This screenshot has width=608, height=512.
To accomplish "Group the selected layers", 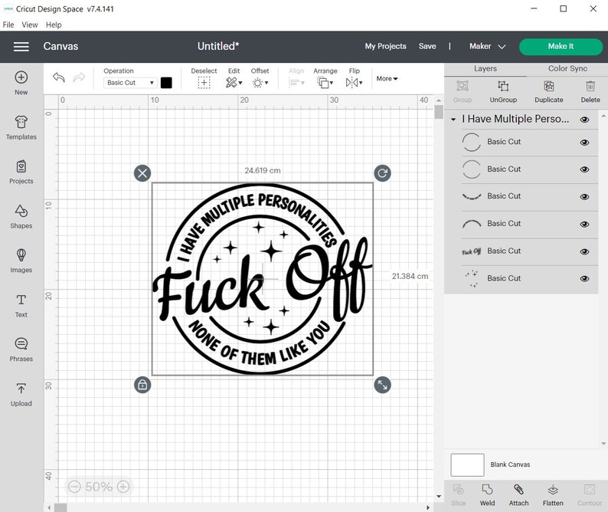I will [463, 92].
